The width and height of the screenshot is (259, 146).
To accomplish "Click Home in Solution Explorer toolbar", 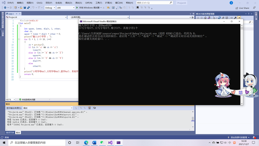I will point(205,18).
